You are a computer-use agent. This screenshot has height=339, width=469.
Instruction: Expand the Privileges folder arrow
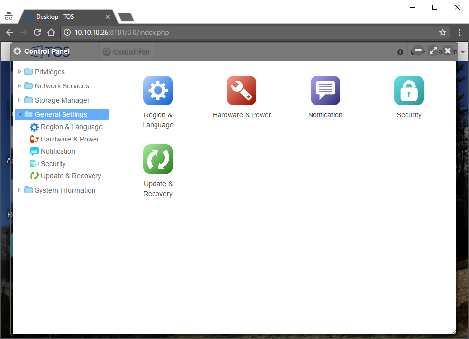[x=20, y=72]
